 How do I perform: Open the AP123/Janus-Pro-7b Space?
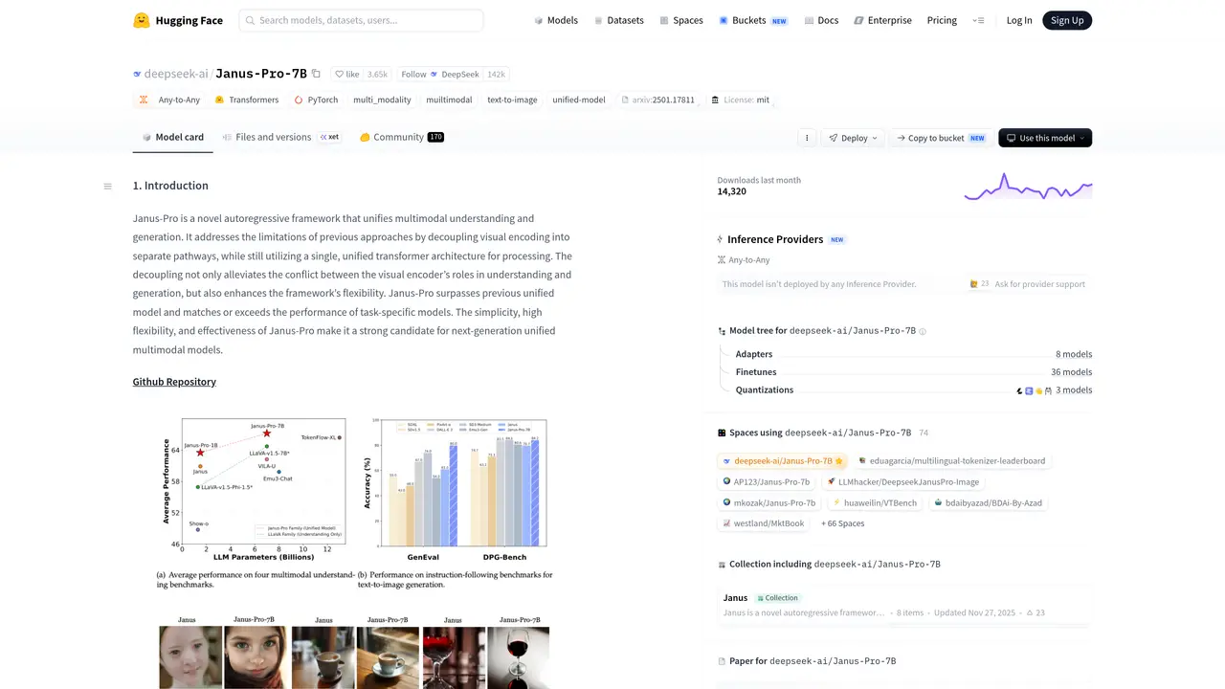(x=766, y=482)
